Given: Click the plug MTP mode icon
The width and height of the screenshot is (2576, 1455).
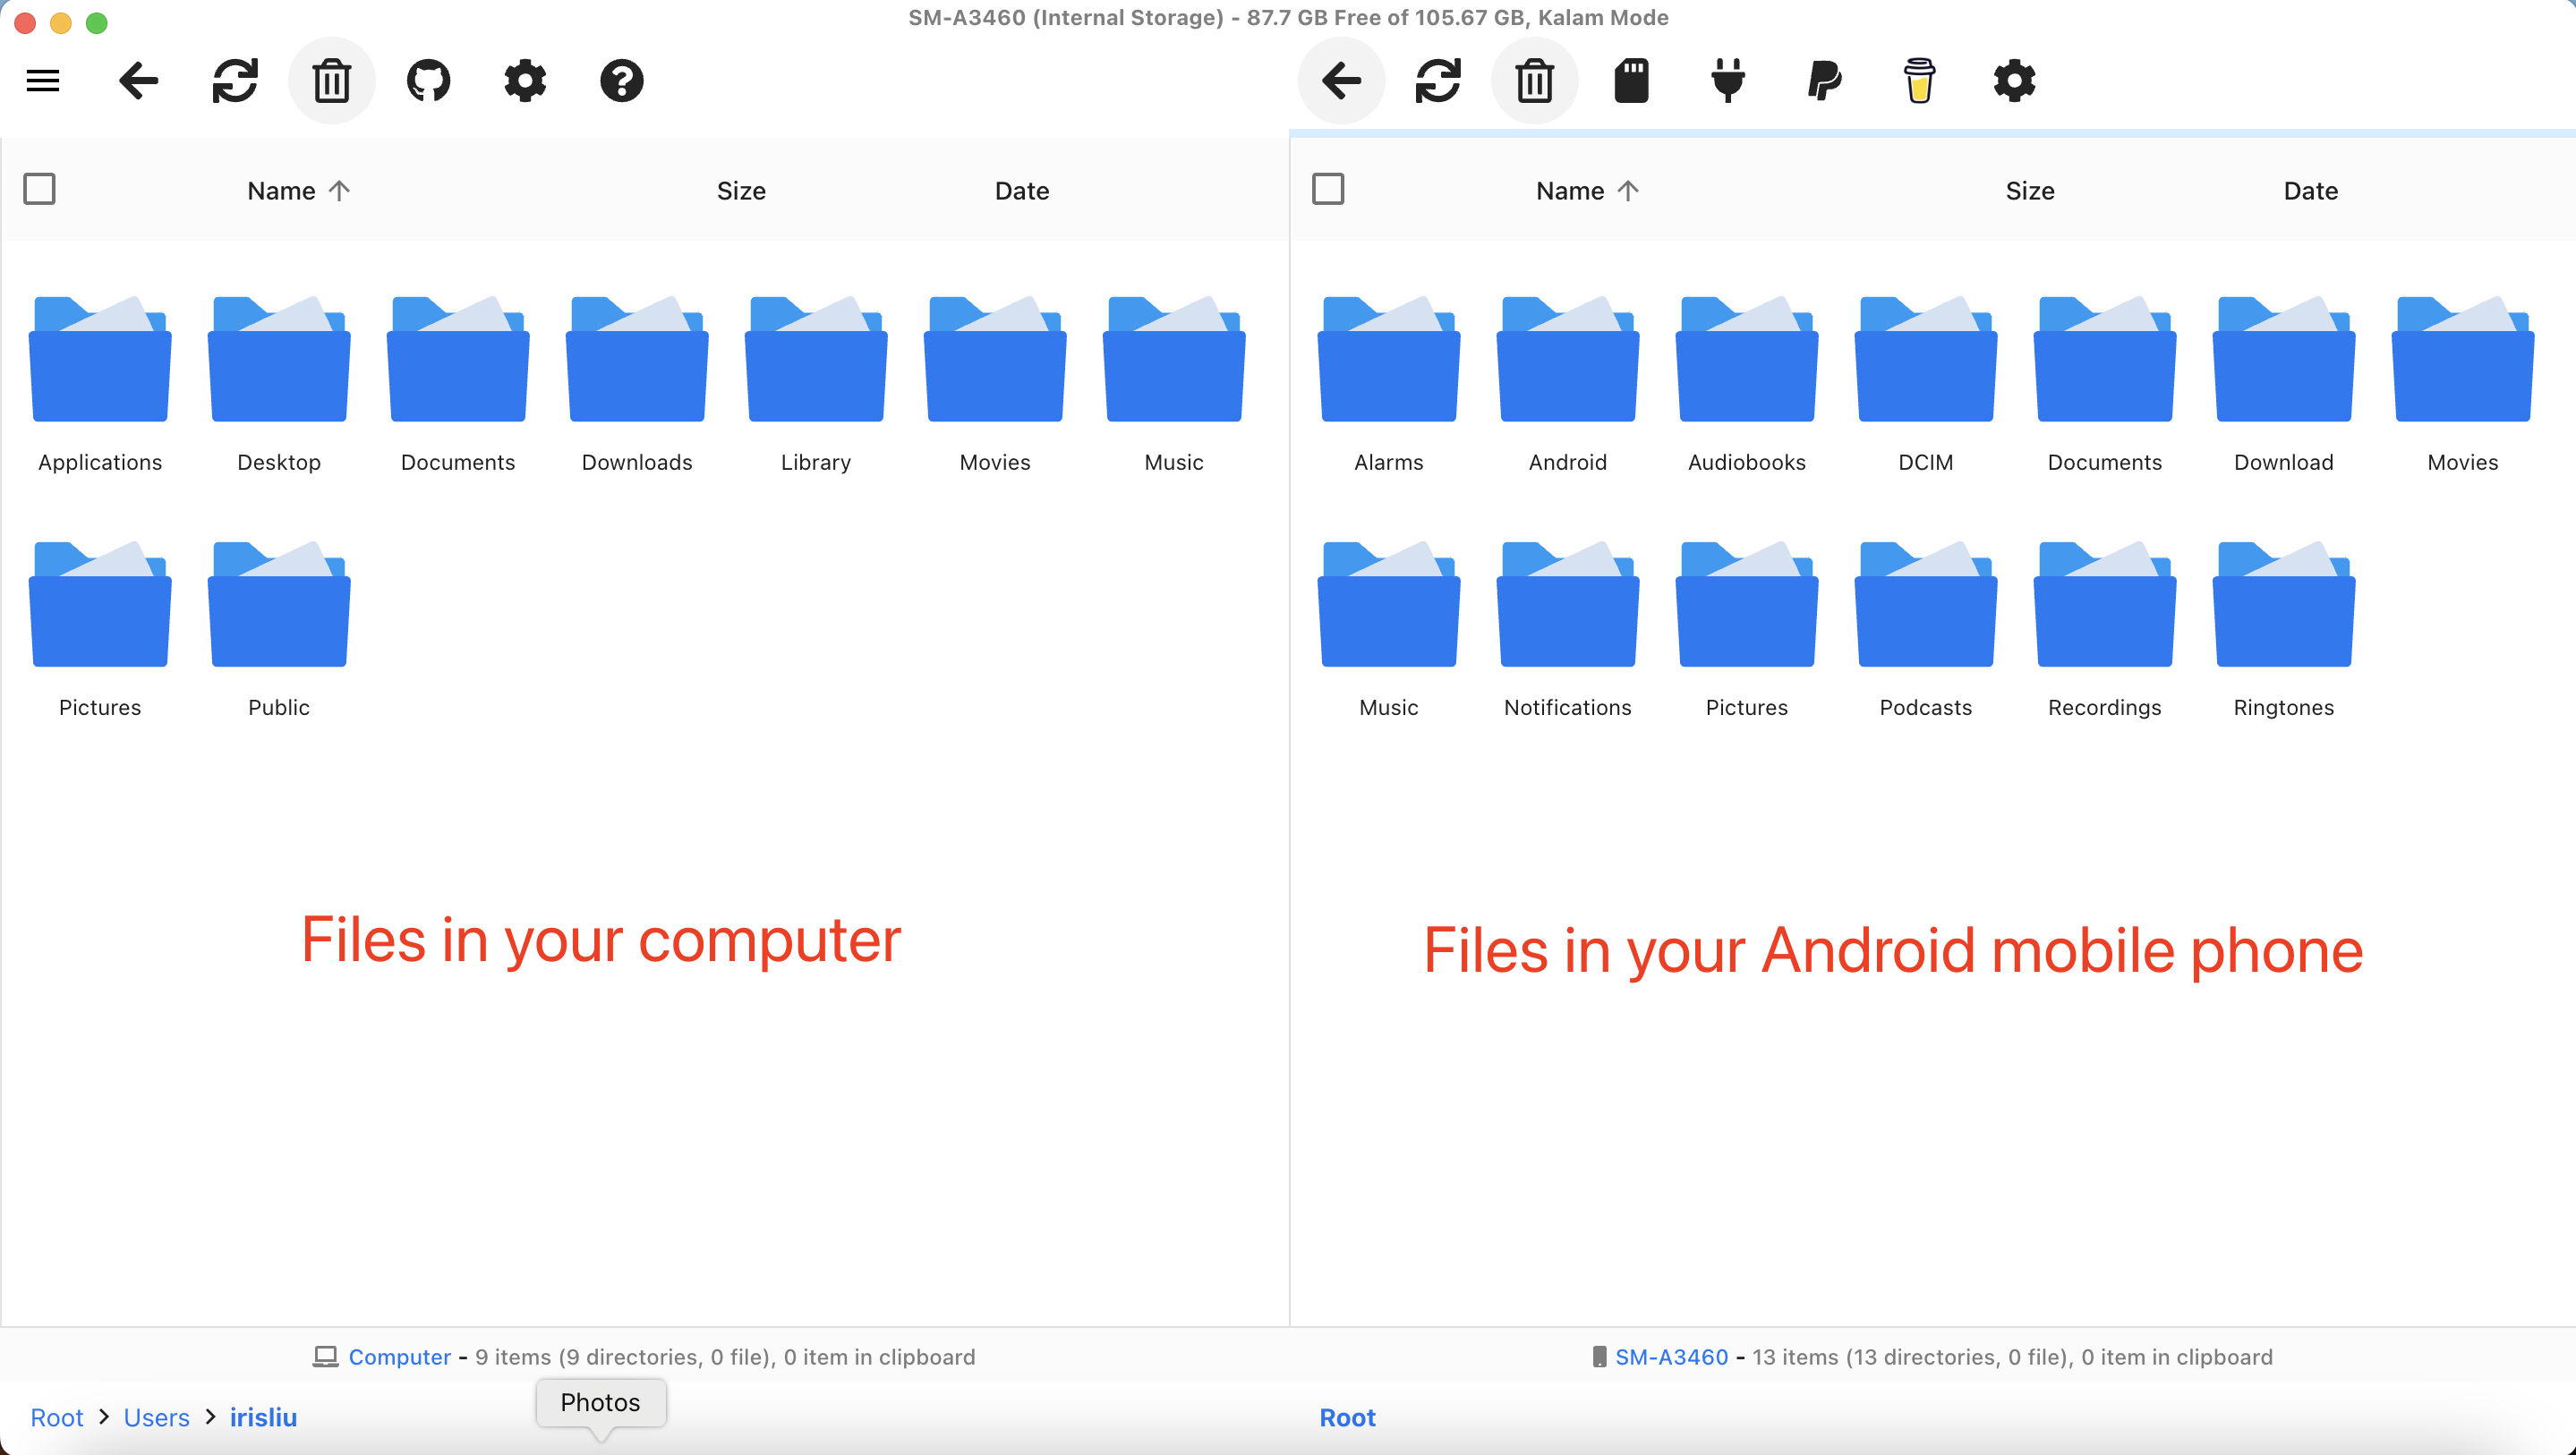Looking at the screenshot, I should click(1727, 80).
